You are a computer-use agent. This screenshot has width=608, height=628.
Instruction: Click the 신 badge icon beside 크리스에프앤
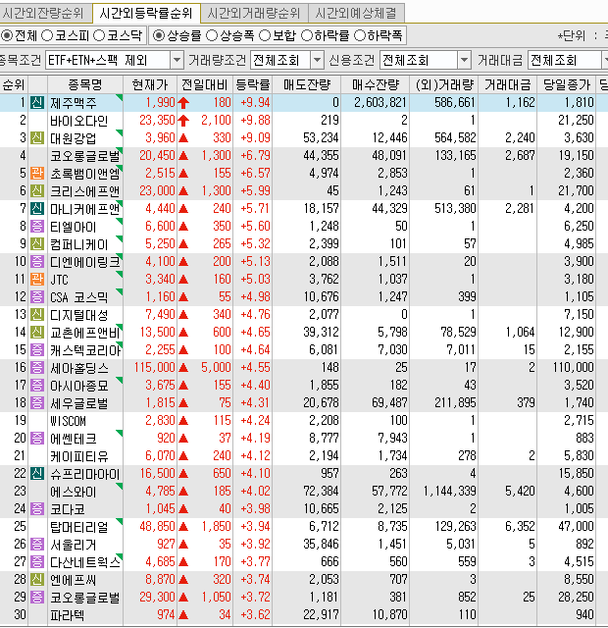37,191
